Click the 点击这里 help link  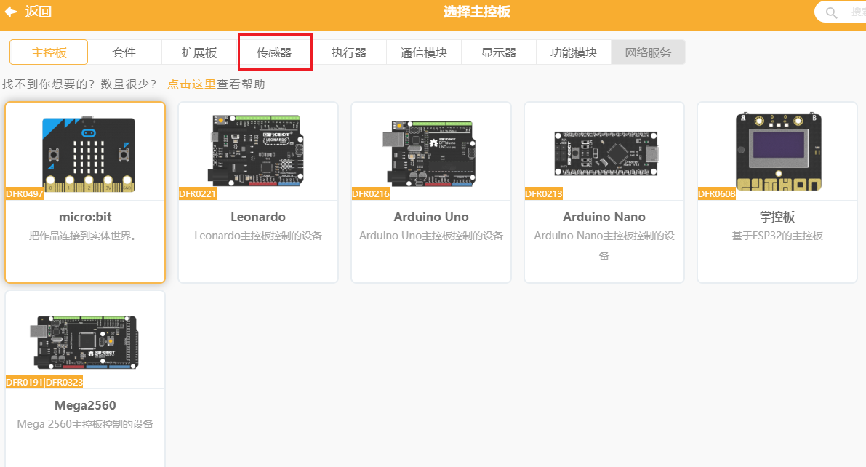[x=191, y=84]
